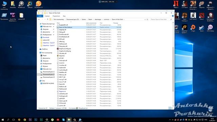Open the Корзина recycle bin

click(211, 110)
